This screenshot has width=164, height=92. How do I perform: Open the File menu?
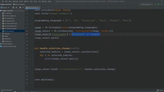(3, 1)
